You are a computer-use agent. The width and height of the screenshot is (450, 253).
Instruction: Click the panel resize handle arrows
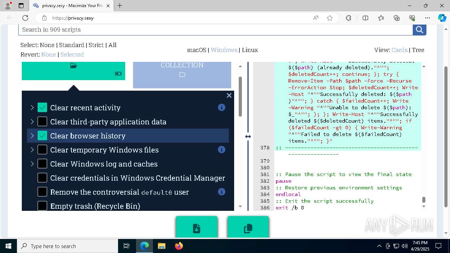[248, 136]
